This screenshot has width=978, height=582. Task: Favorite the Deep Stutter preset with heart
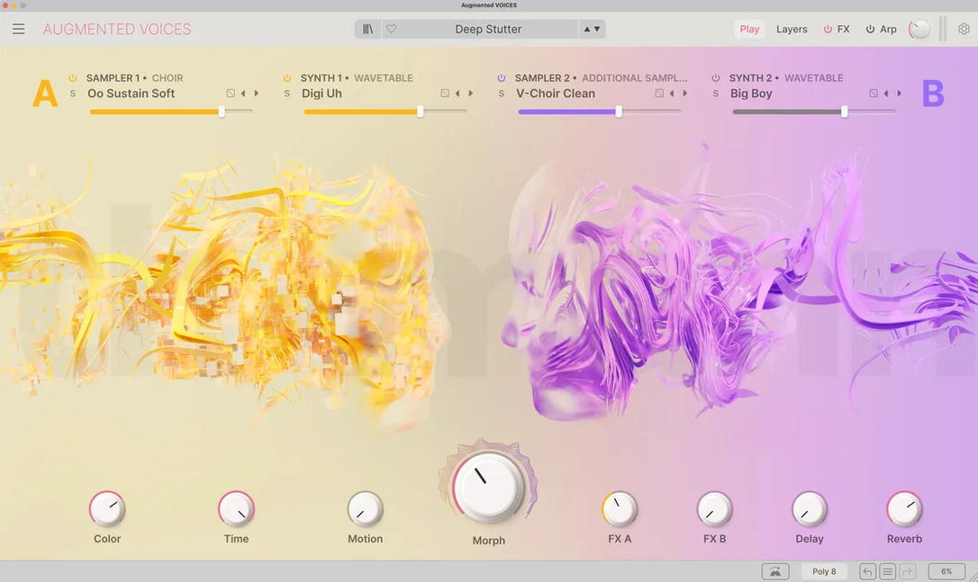pyautogui.click(x=391, y=29)
